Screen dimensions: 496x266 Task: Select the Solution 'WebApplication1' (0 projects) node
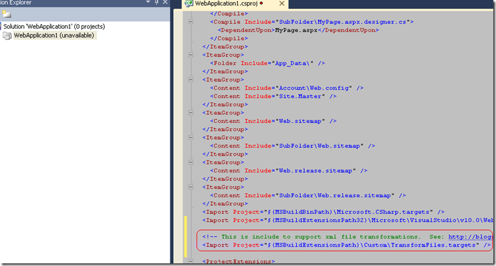pyautogui.click(x=54, y=27)
